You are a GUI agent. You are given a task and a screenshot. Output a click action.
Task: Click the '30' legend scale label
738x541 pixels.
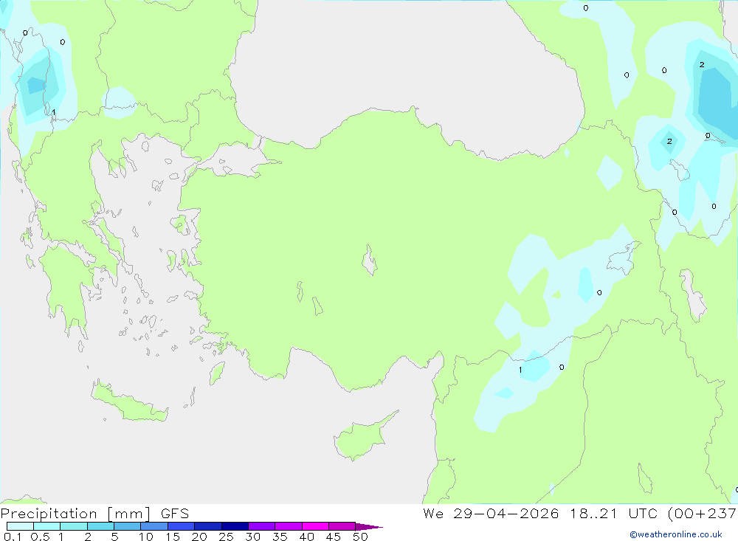pos(252,537)
